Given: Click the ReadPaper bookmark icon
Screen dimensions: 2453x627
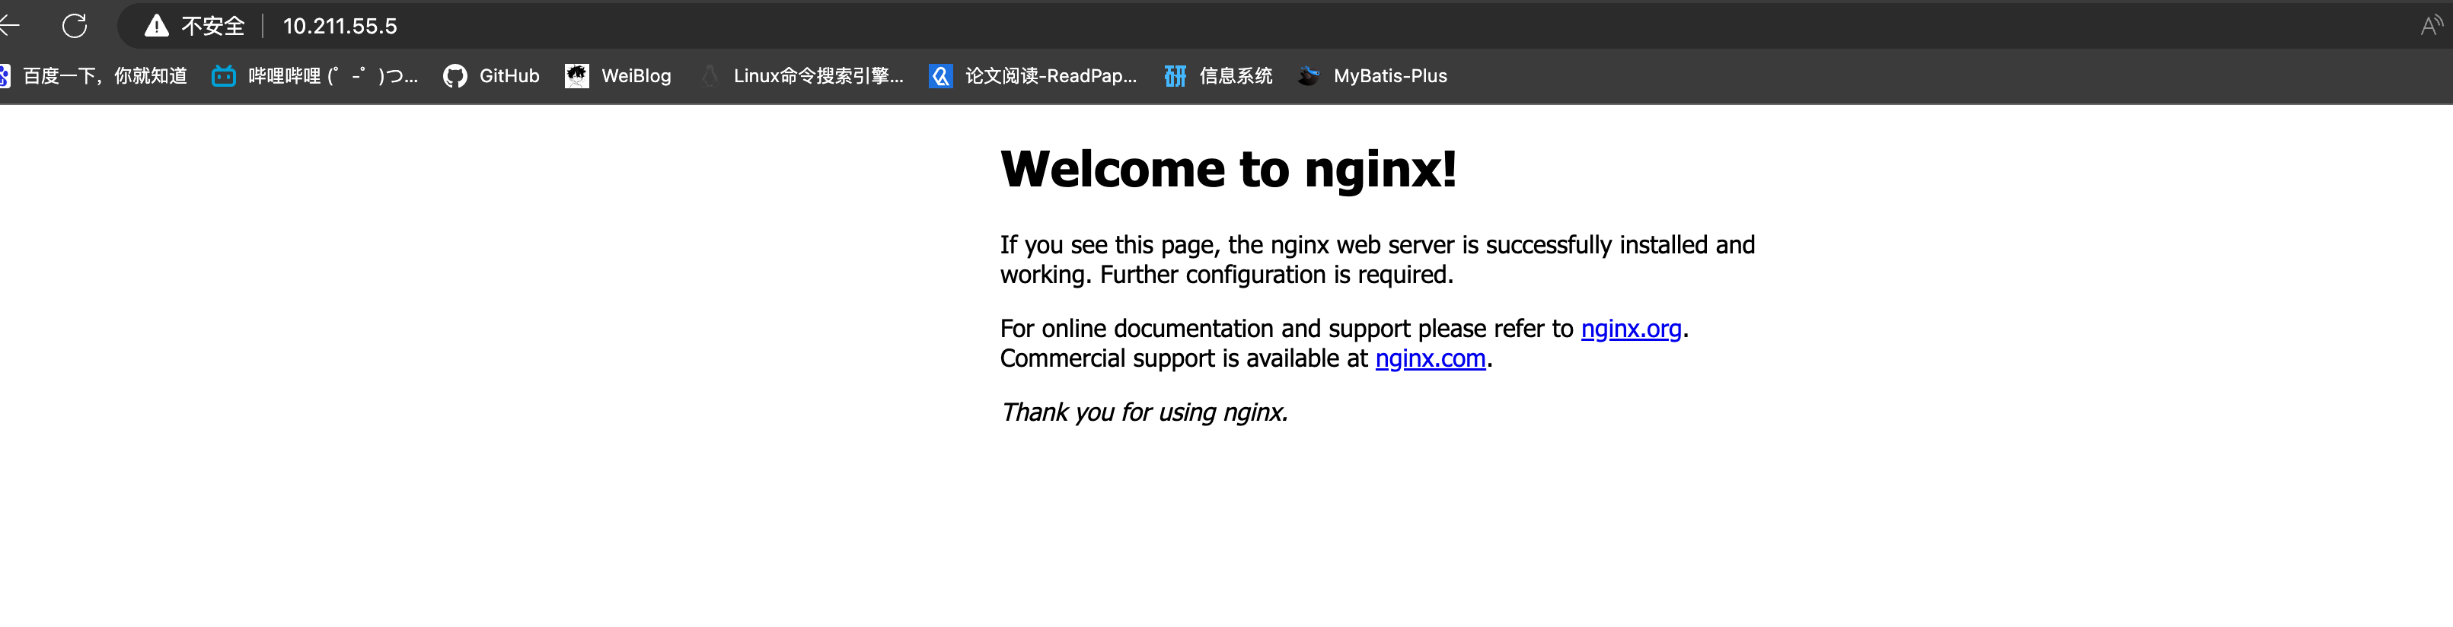Looking at the screenshot, I should pos(940,76).
